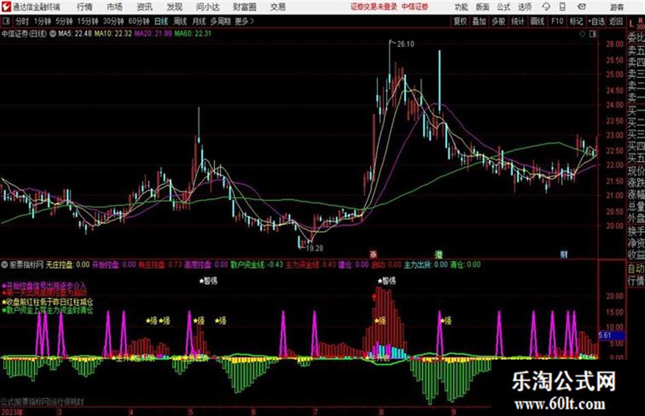Image resolution: width=645 pixels, height=416 pixels.
Task: Select the 周线 weekly period tab
Action: [x=180, y=21]
